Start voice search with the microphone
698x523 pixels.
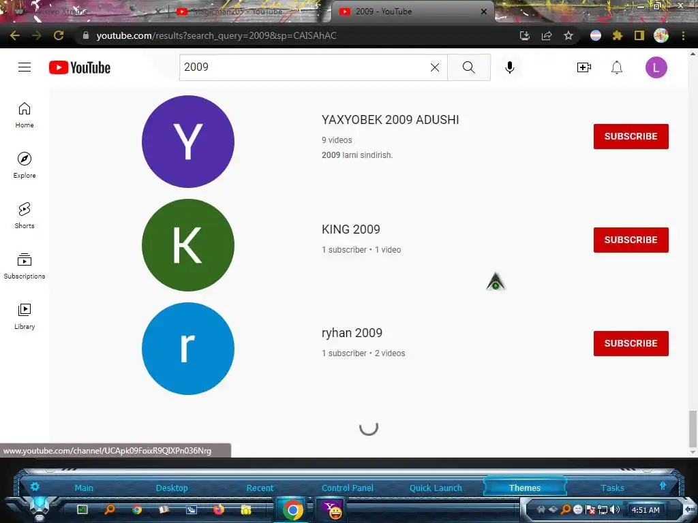(x=510, y=67)
